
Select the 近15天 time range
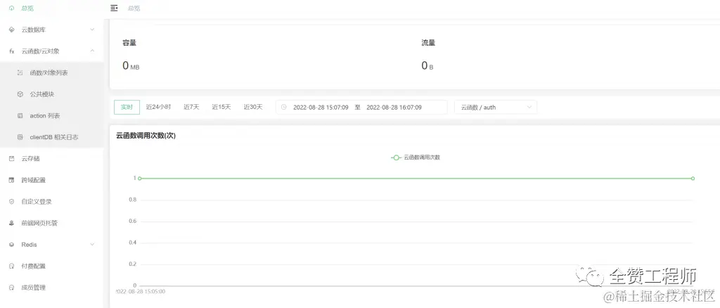tap(221, 107)
